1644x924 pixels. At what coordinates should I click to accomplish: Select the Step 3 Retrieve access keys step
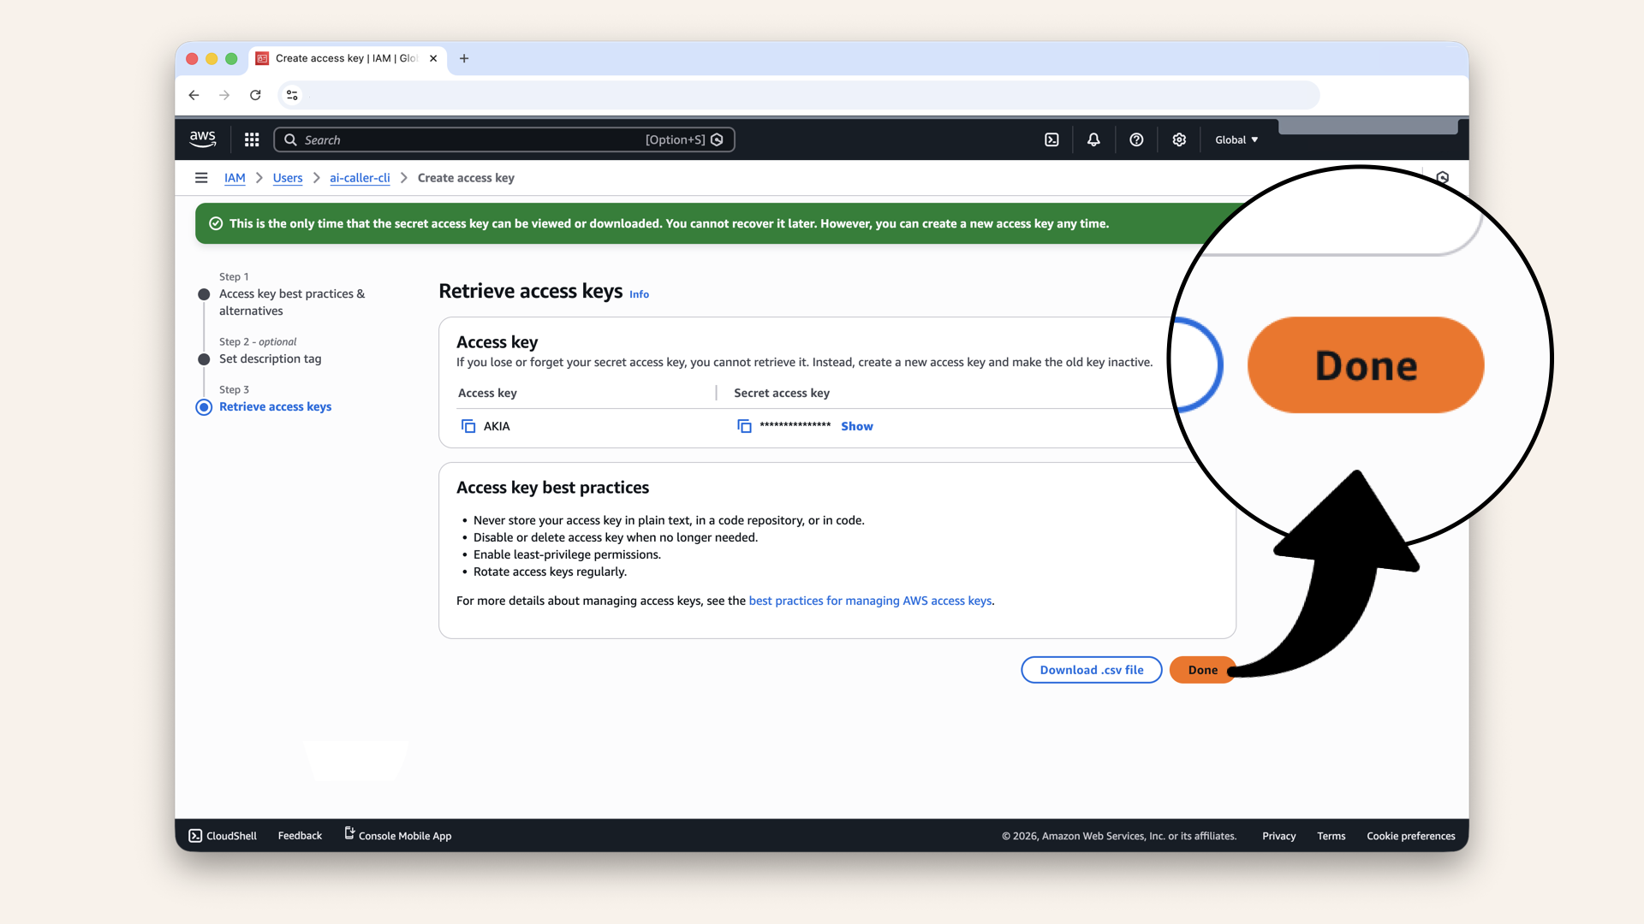[275, 406]
